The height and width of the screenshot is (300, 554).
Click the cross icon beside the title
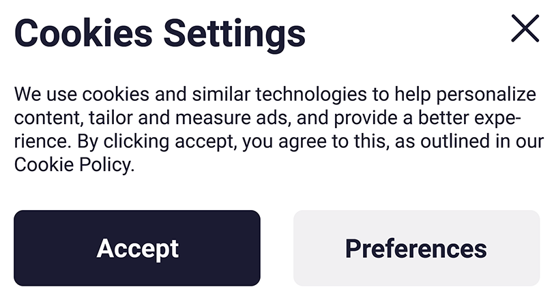[525, 29]
